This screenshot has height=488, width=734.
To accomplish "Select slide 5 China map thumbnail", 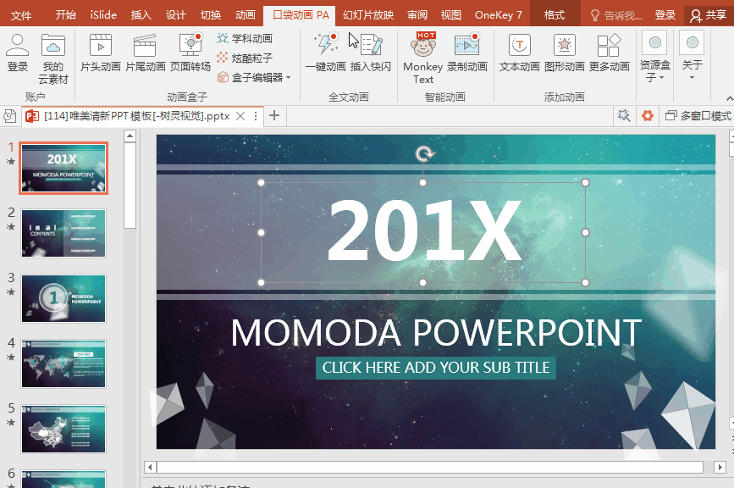I will pyautogui.click(x=63, y=429).
